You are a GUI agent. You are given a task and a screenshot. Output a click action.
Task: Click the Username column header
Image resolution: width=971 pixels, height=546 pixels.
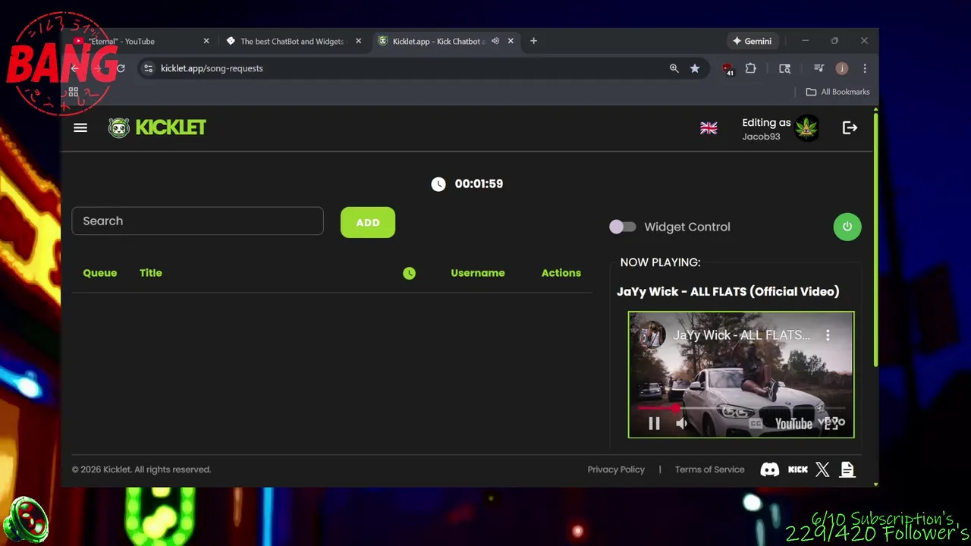478,273
